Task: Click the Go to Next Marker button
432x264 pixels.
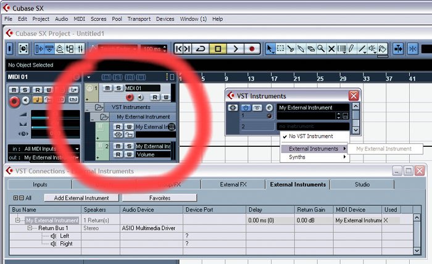Action: pyautogui.click(x=188, y=49)
